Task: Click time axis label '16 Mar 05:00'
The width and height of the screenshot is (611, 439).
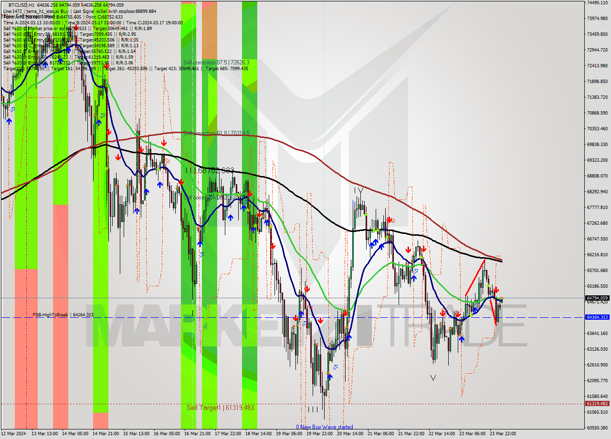Action: pos(167,433)
